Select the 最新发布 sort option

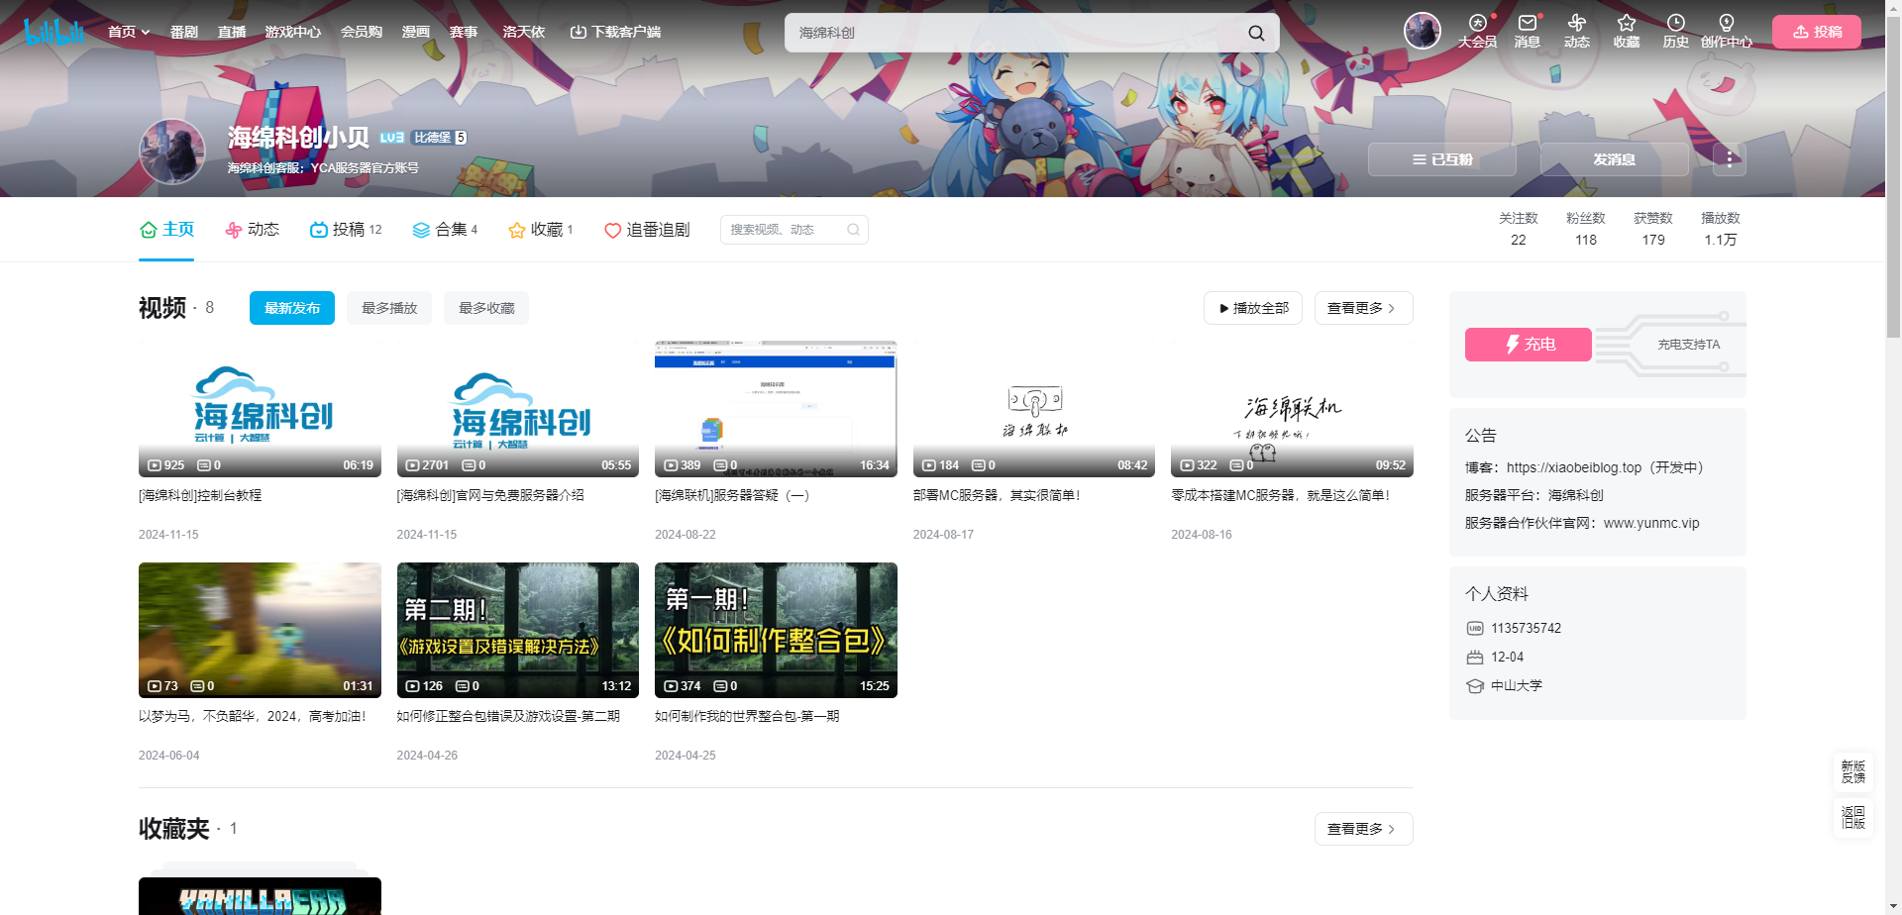[292, 308]
